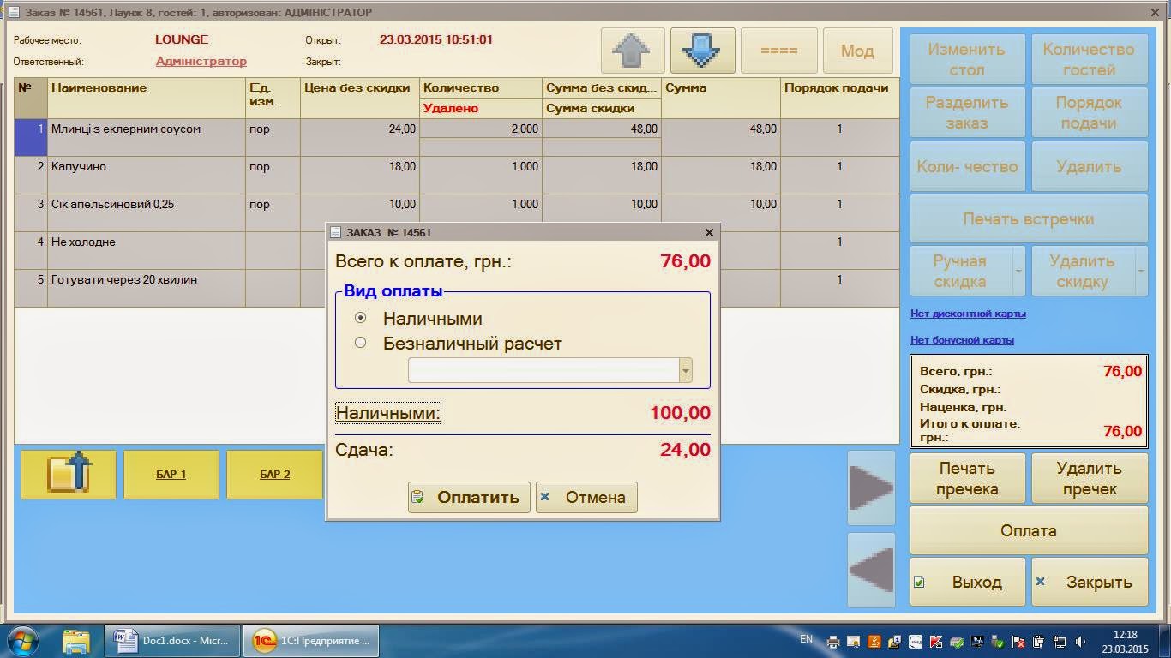Open the payment type dropdown arrow
Image resolution: width=1171 pixels, height=658 pixels.
[x=685, y=370]
